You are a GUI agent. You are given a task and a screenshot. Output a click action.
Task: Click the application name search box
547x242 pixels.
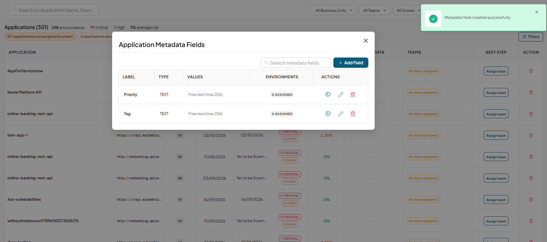click(x=54, y=10)
